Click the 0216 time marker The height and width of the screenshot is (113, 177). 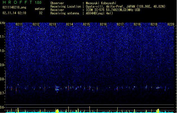[x=103, y=24]
